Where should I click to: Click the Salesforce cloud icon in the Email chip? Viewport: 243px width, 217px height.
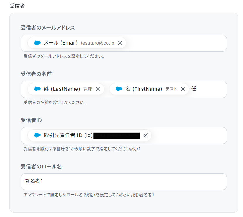[x=37, y=43]
